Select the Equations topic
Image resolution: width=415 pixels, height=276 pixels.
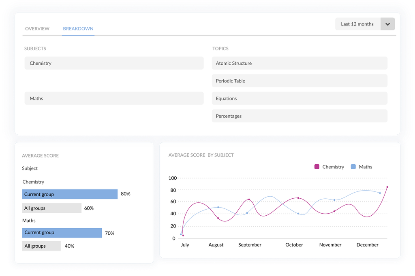point(299,98)
